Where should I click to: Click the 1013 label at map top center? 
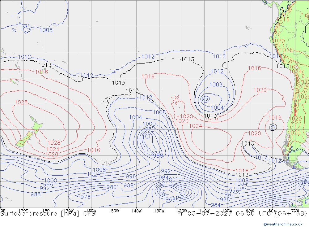pos(188,59)
